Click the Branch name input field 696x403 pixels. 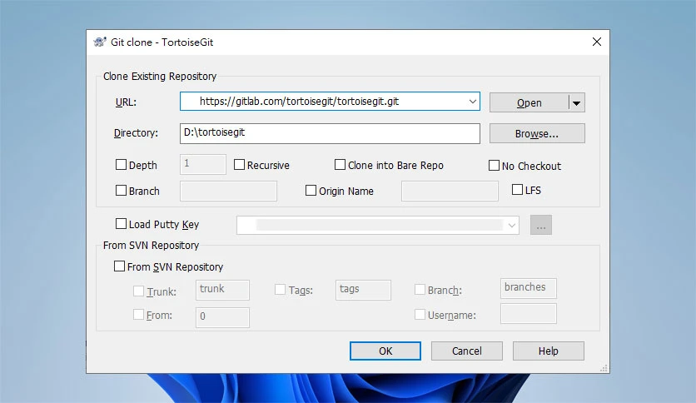[228, 191]
